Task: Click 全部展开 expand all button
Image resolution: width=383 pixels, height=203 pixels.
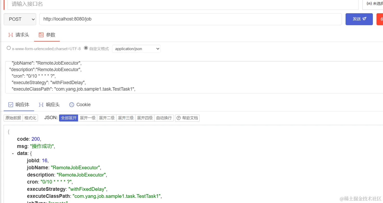Action: tap(69, 118)
